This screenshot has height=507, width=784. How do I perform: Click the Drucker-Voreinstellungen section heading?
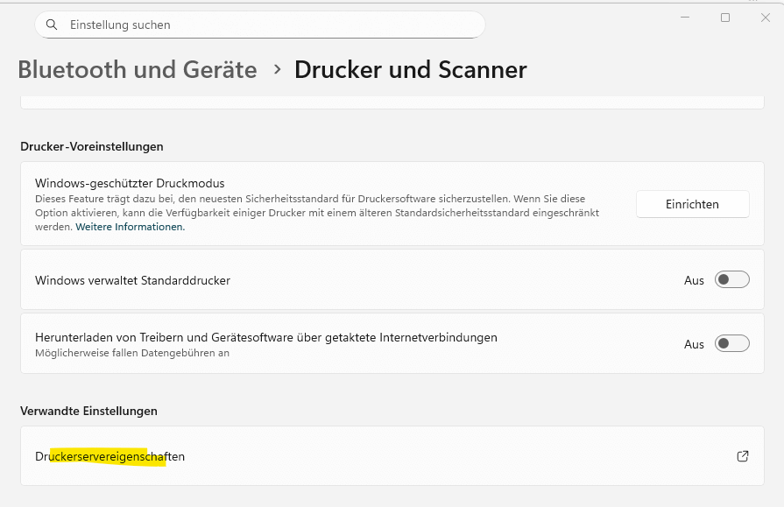point(90,146)
